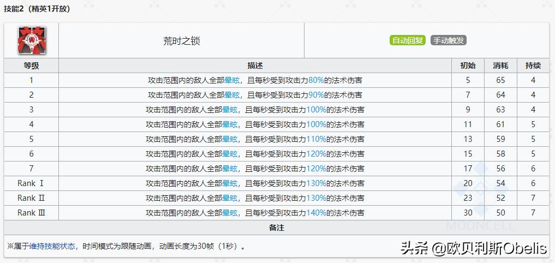Click the 备注 section header
555x263 pixels.
(x=277, y=228)
